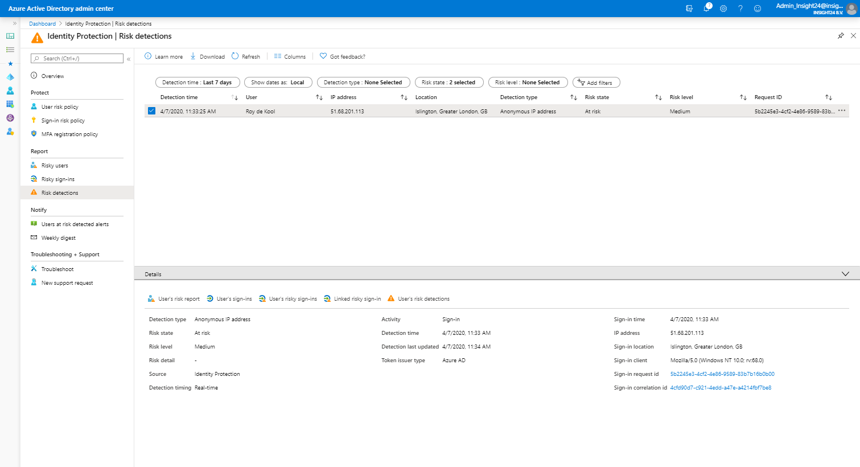Click the Add filters button
The height and width of the screenshot is (467, 860).
pyautogui.click(x=596, y=83)
